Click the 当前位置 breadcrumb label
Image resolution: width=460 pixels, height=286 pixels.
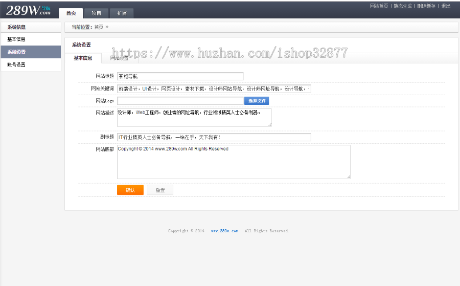(x=82, y=27)
